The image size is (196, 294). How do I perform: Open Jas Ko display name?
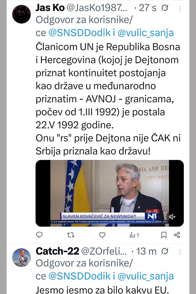coord(50,8)
